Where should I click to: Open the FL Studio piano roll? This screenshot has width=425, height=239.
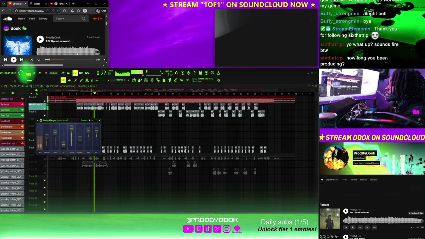(140, 80)
